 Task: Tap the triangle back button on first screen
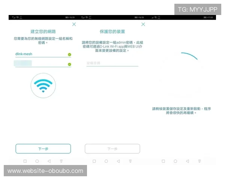pos(49,161)
